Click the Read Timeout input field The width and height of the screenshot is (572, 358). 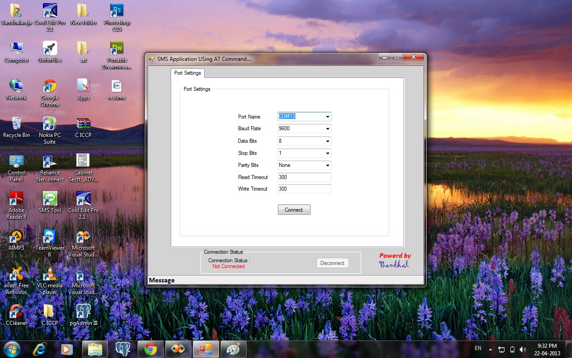(x=304, y=177)
